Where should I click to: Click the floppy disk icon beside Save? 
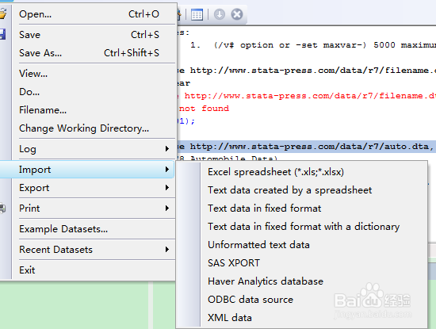coord(2,34)
